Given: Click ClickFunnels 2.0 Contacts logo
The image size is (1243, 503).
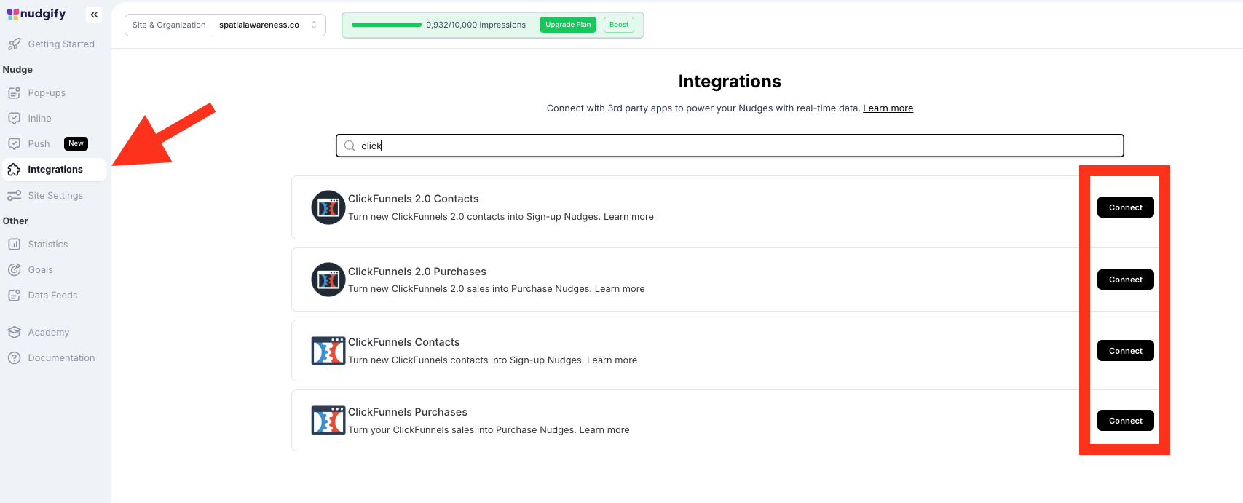Looking at the screenshot, I should pos(328,207).
